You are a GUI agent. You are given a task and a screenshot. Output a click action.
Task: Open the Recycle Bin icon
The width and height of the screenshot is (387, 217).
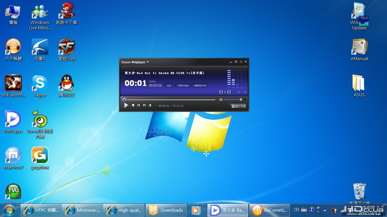pyautogui.click(x=359, y=193)
